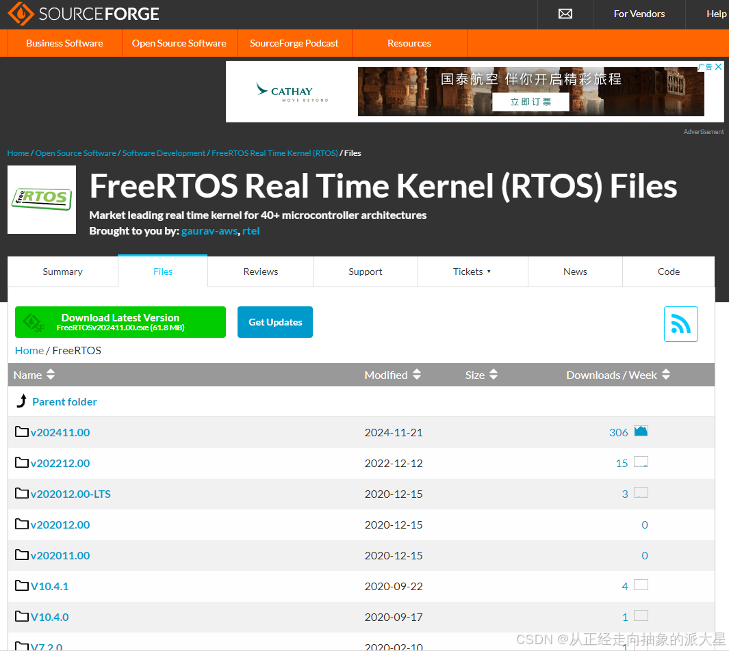This screenshot has height=651, width=729.
Task: Click folder icon beside v202012.00-LTS
Action: click(22, 493)
